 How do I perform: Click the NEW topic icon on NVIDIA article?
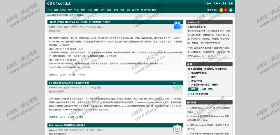coord(178,25)
